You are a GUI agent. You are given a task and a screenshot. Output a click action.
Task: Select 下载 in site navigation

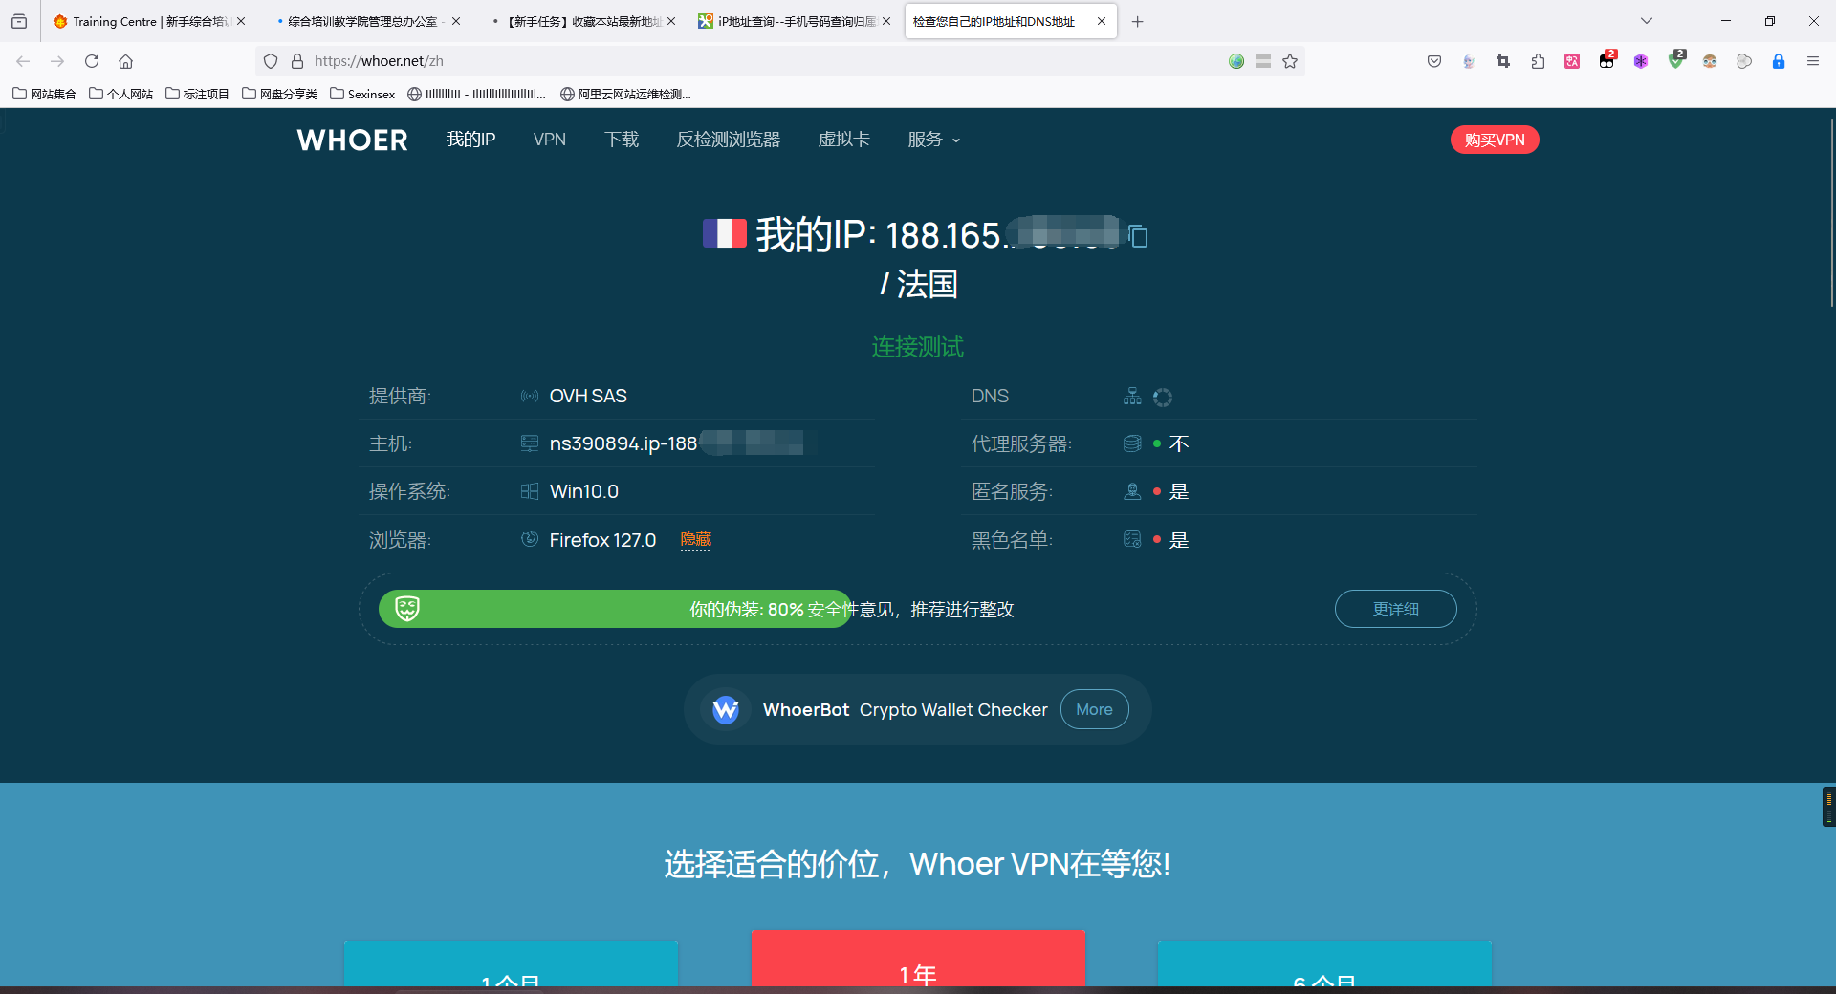[622, 140]
